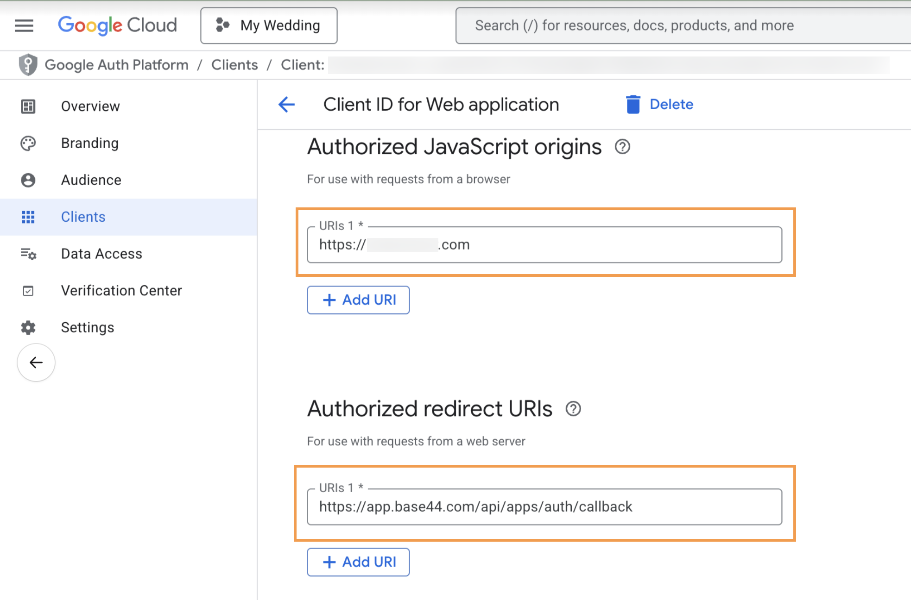Image resolution: width=911 pixels, height=600 pixels.
Task: Open the My Wedding project selector
Action: pyautogui.click(x=269, y=25)
